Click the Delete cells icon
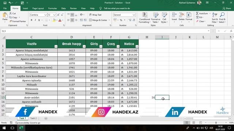 pos(181,15)
